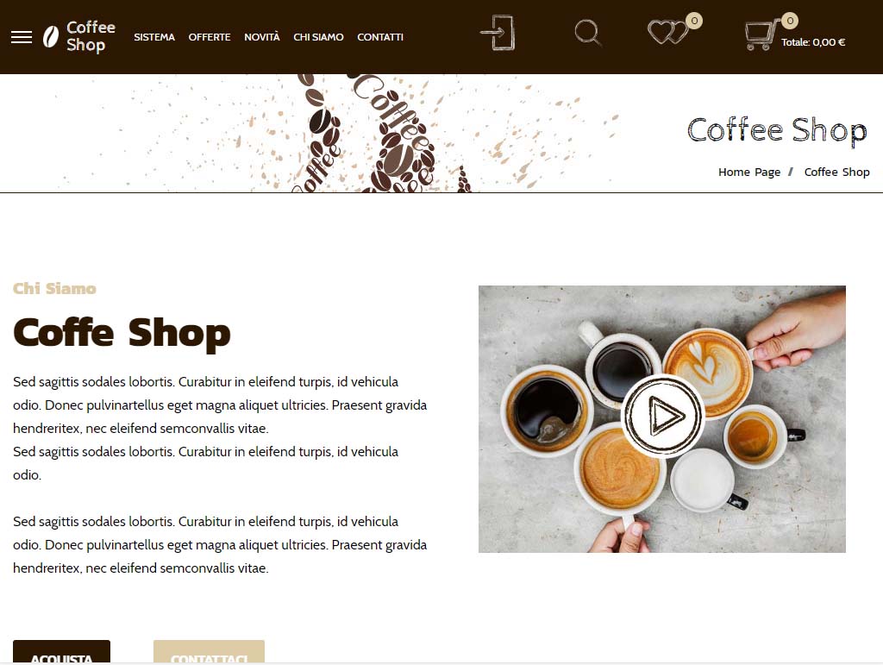This screenshot has width=883, height=665.
Task: Navigate to CONTATTI page
Action: coord(380,37)
